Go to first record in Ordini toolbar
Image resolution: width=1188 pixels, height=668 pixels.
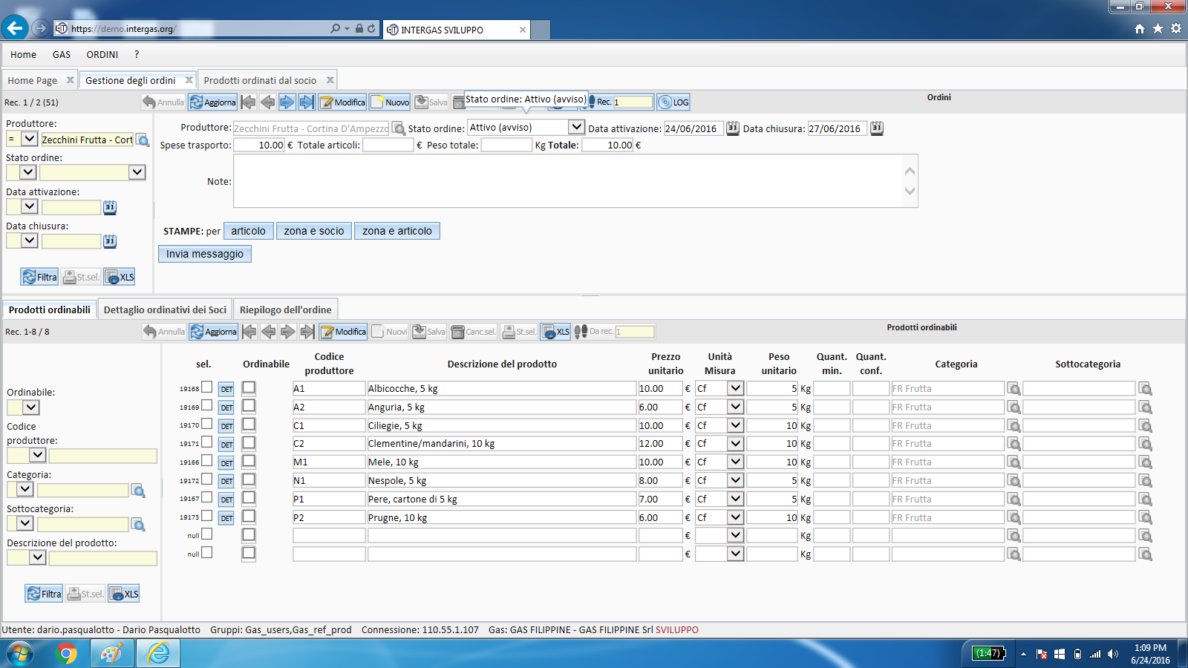[x=249, y=102]
